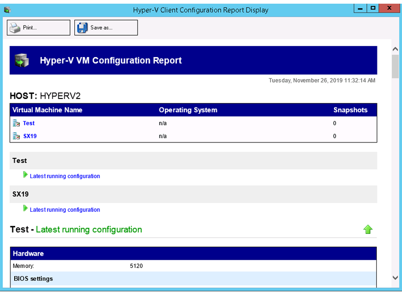402x295 pixels.
Task: Follow Test's Latest running configuration link
Action: pos(65,176)
